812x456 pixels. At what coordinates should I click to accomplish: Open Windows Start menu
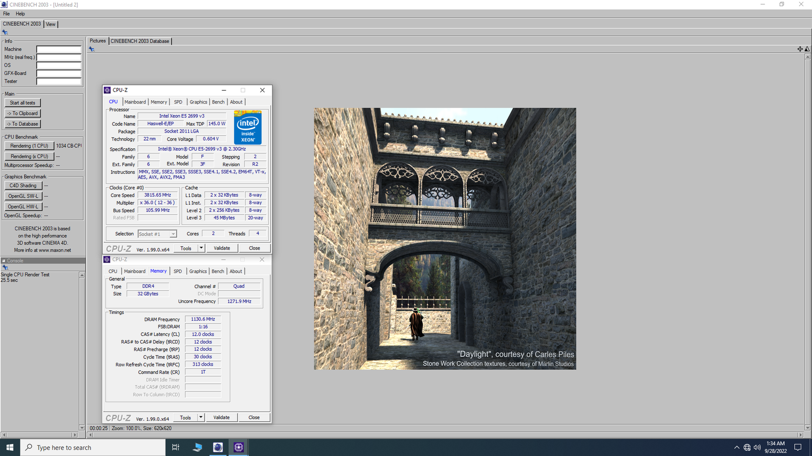click(10, 447)
